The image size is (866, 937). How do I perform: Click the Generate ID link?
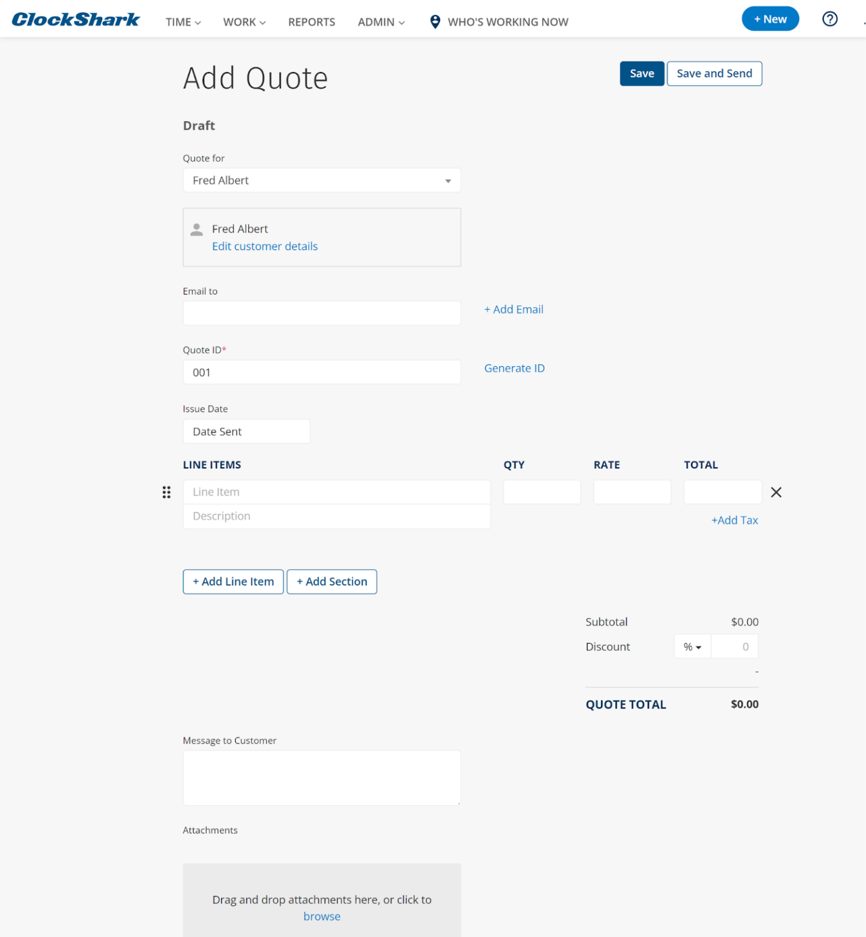tap(514, 368)
